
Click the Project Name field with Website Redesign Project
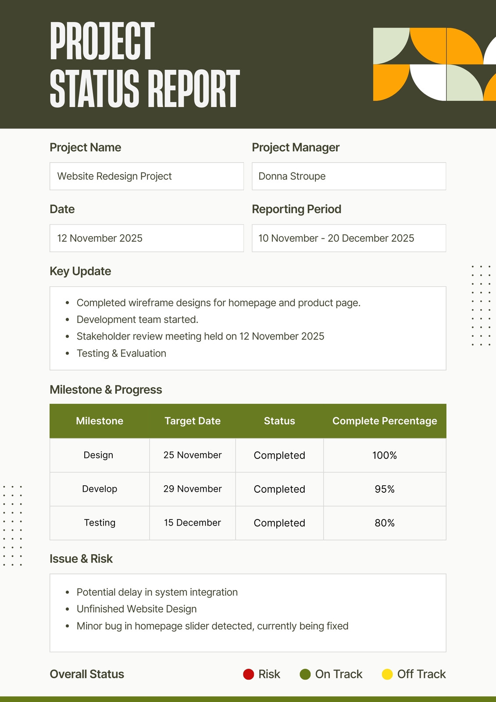[x=146, y=176]
